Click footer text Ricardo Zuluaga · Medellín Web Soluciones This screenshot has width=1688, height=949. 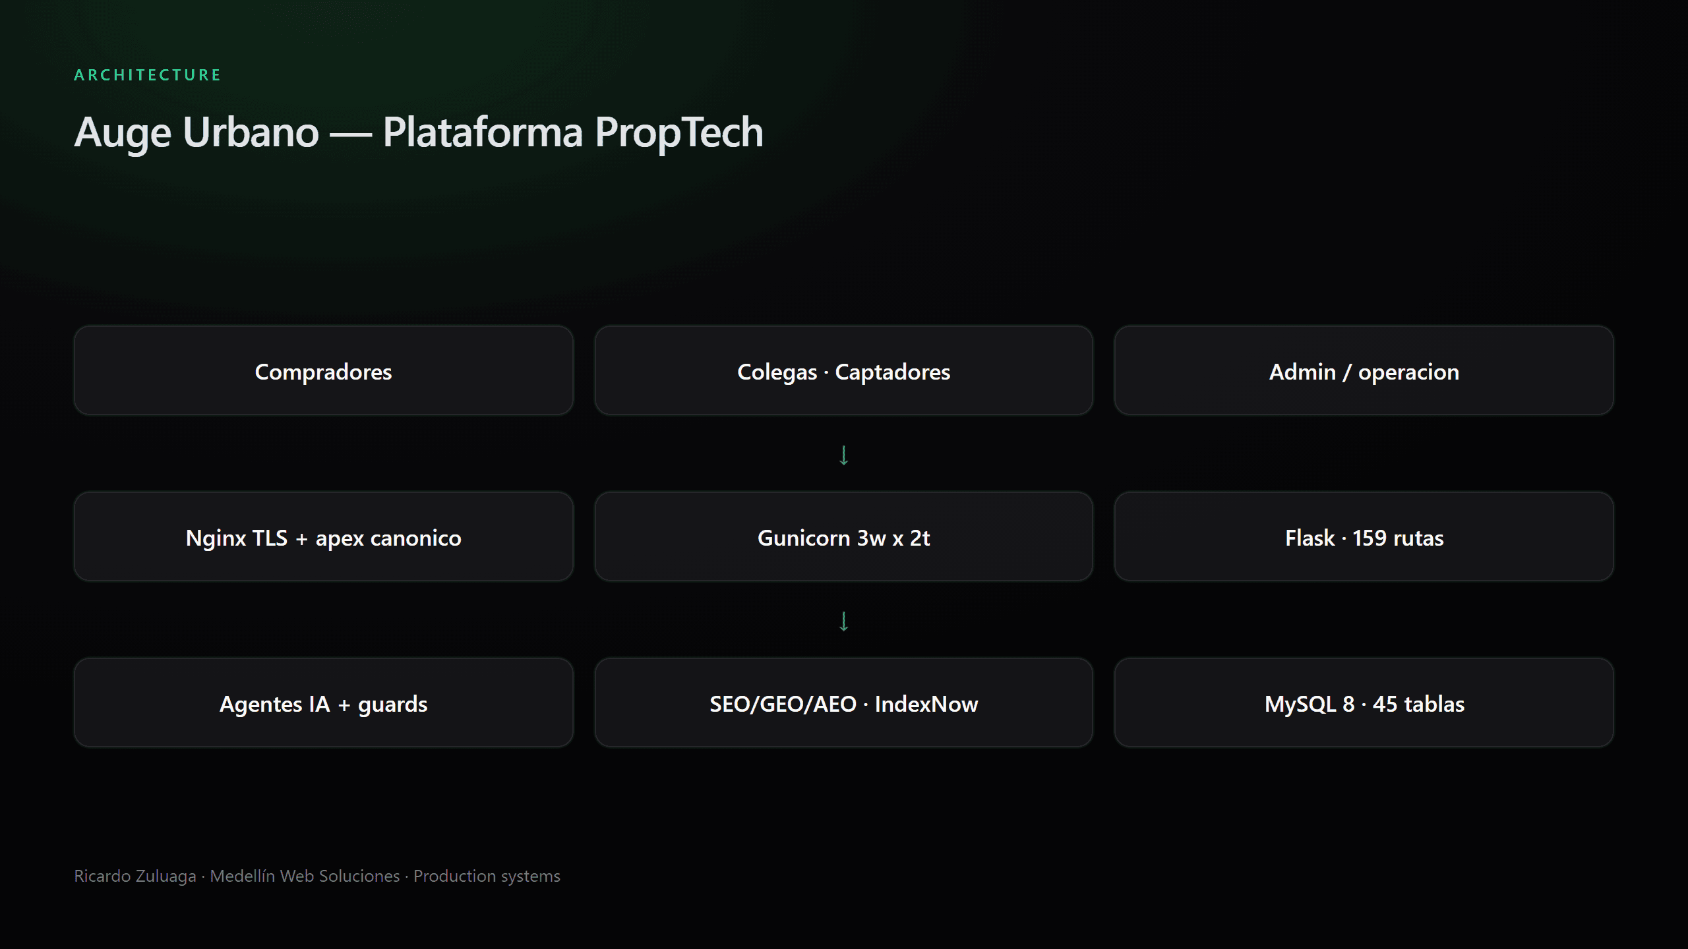click(x=237, y=876)
